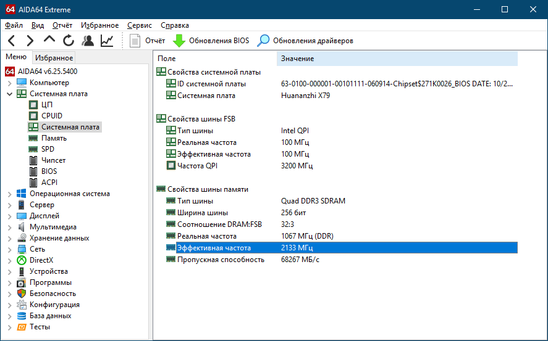This screenshot has height=341, width=548.
Task: Click the up-level arrow toolbar icon
Action: pos(49,39)
